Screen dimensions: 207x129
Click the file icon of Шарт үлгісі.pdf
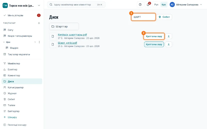[x=53, y=44]
